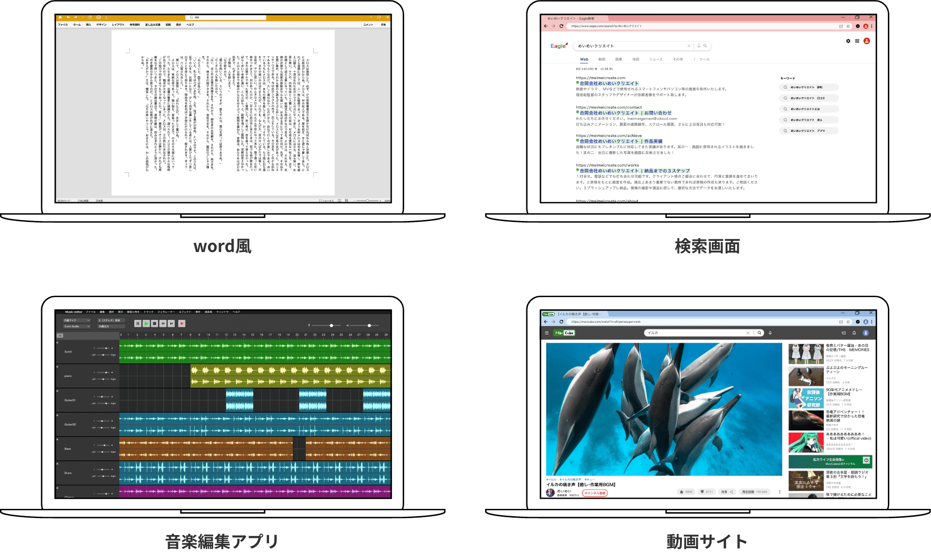Open the MovCube upload video icon
This screenshot has width=931, height=553.
click(x=844, y=333)
